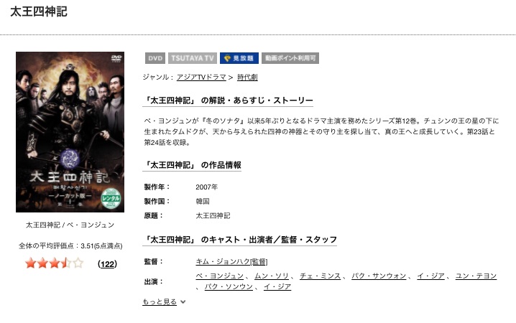Expand the もっと見る section
Viewport: 516px width, 323px height.
[160, 301]
